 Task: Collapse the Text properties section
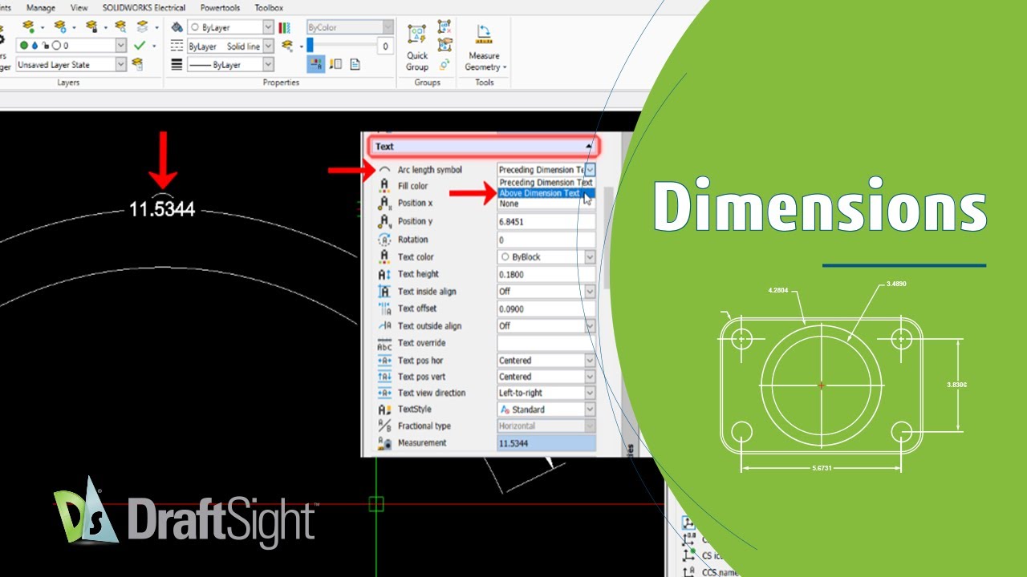coord(590,147)
